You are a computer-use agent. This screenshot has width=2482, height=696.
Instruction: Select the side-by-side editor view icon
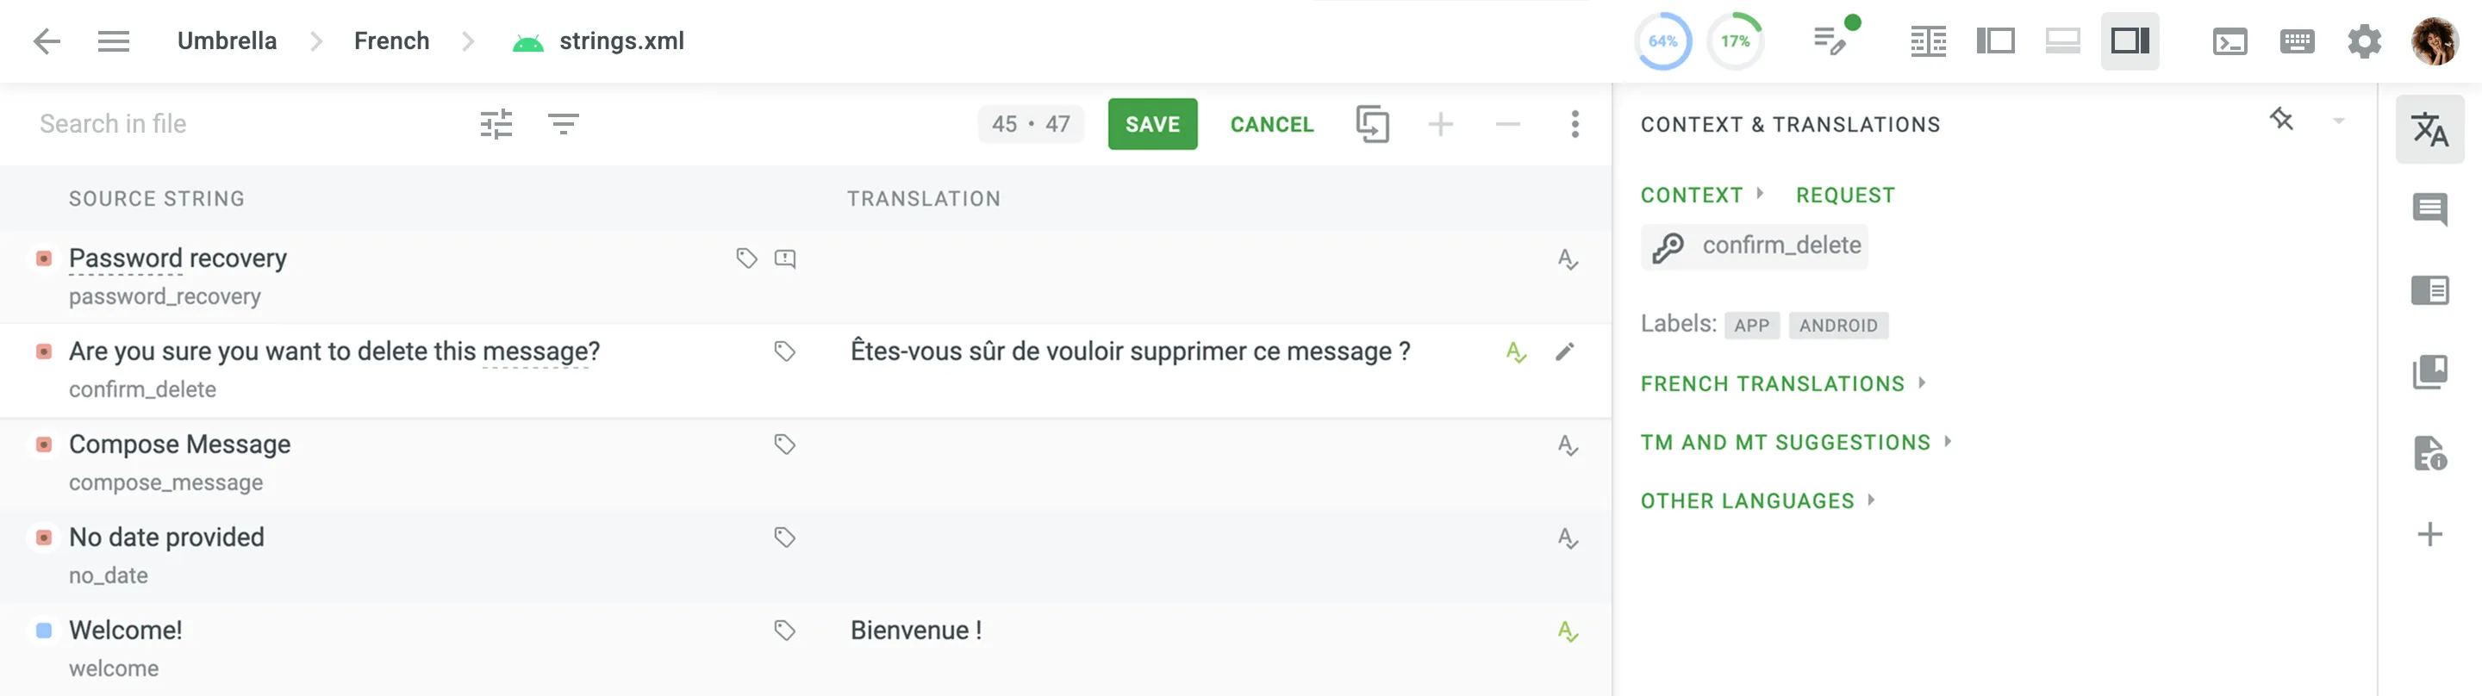pos(1997,40)
